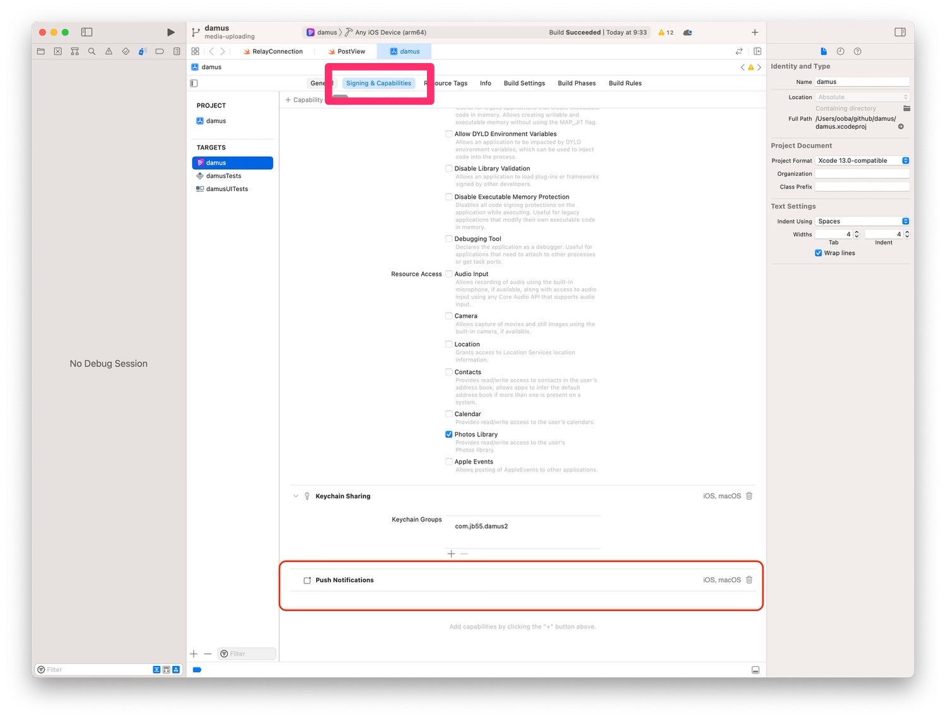Adjust Tab width stepper

pos(856,234)
